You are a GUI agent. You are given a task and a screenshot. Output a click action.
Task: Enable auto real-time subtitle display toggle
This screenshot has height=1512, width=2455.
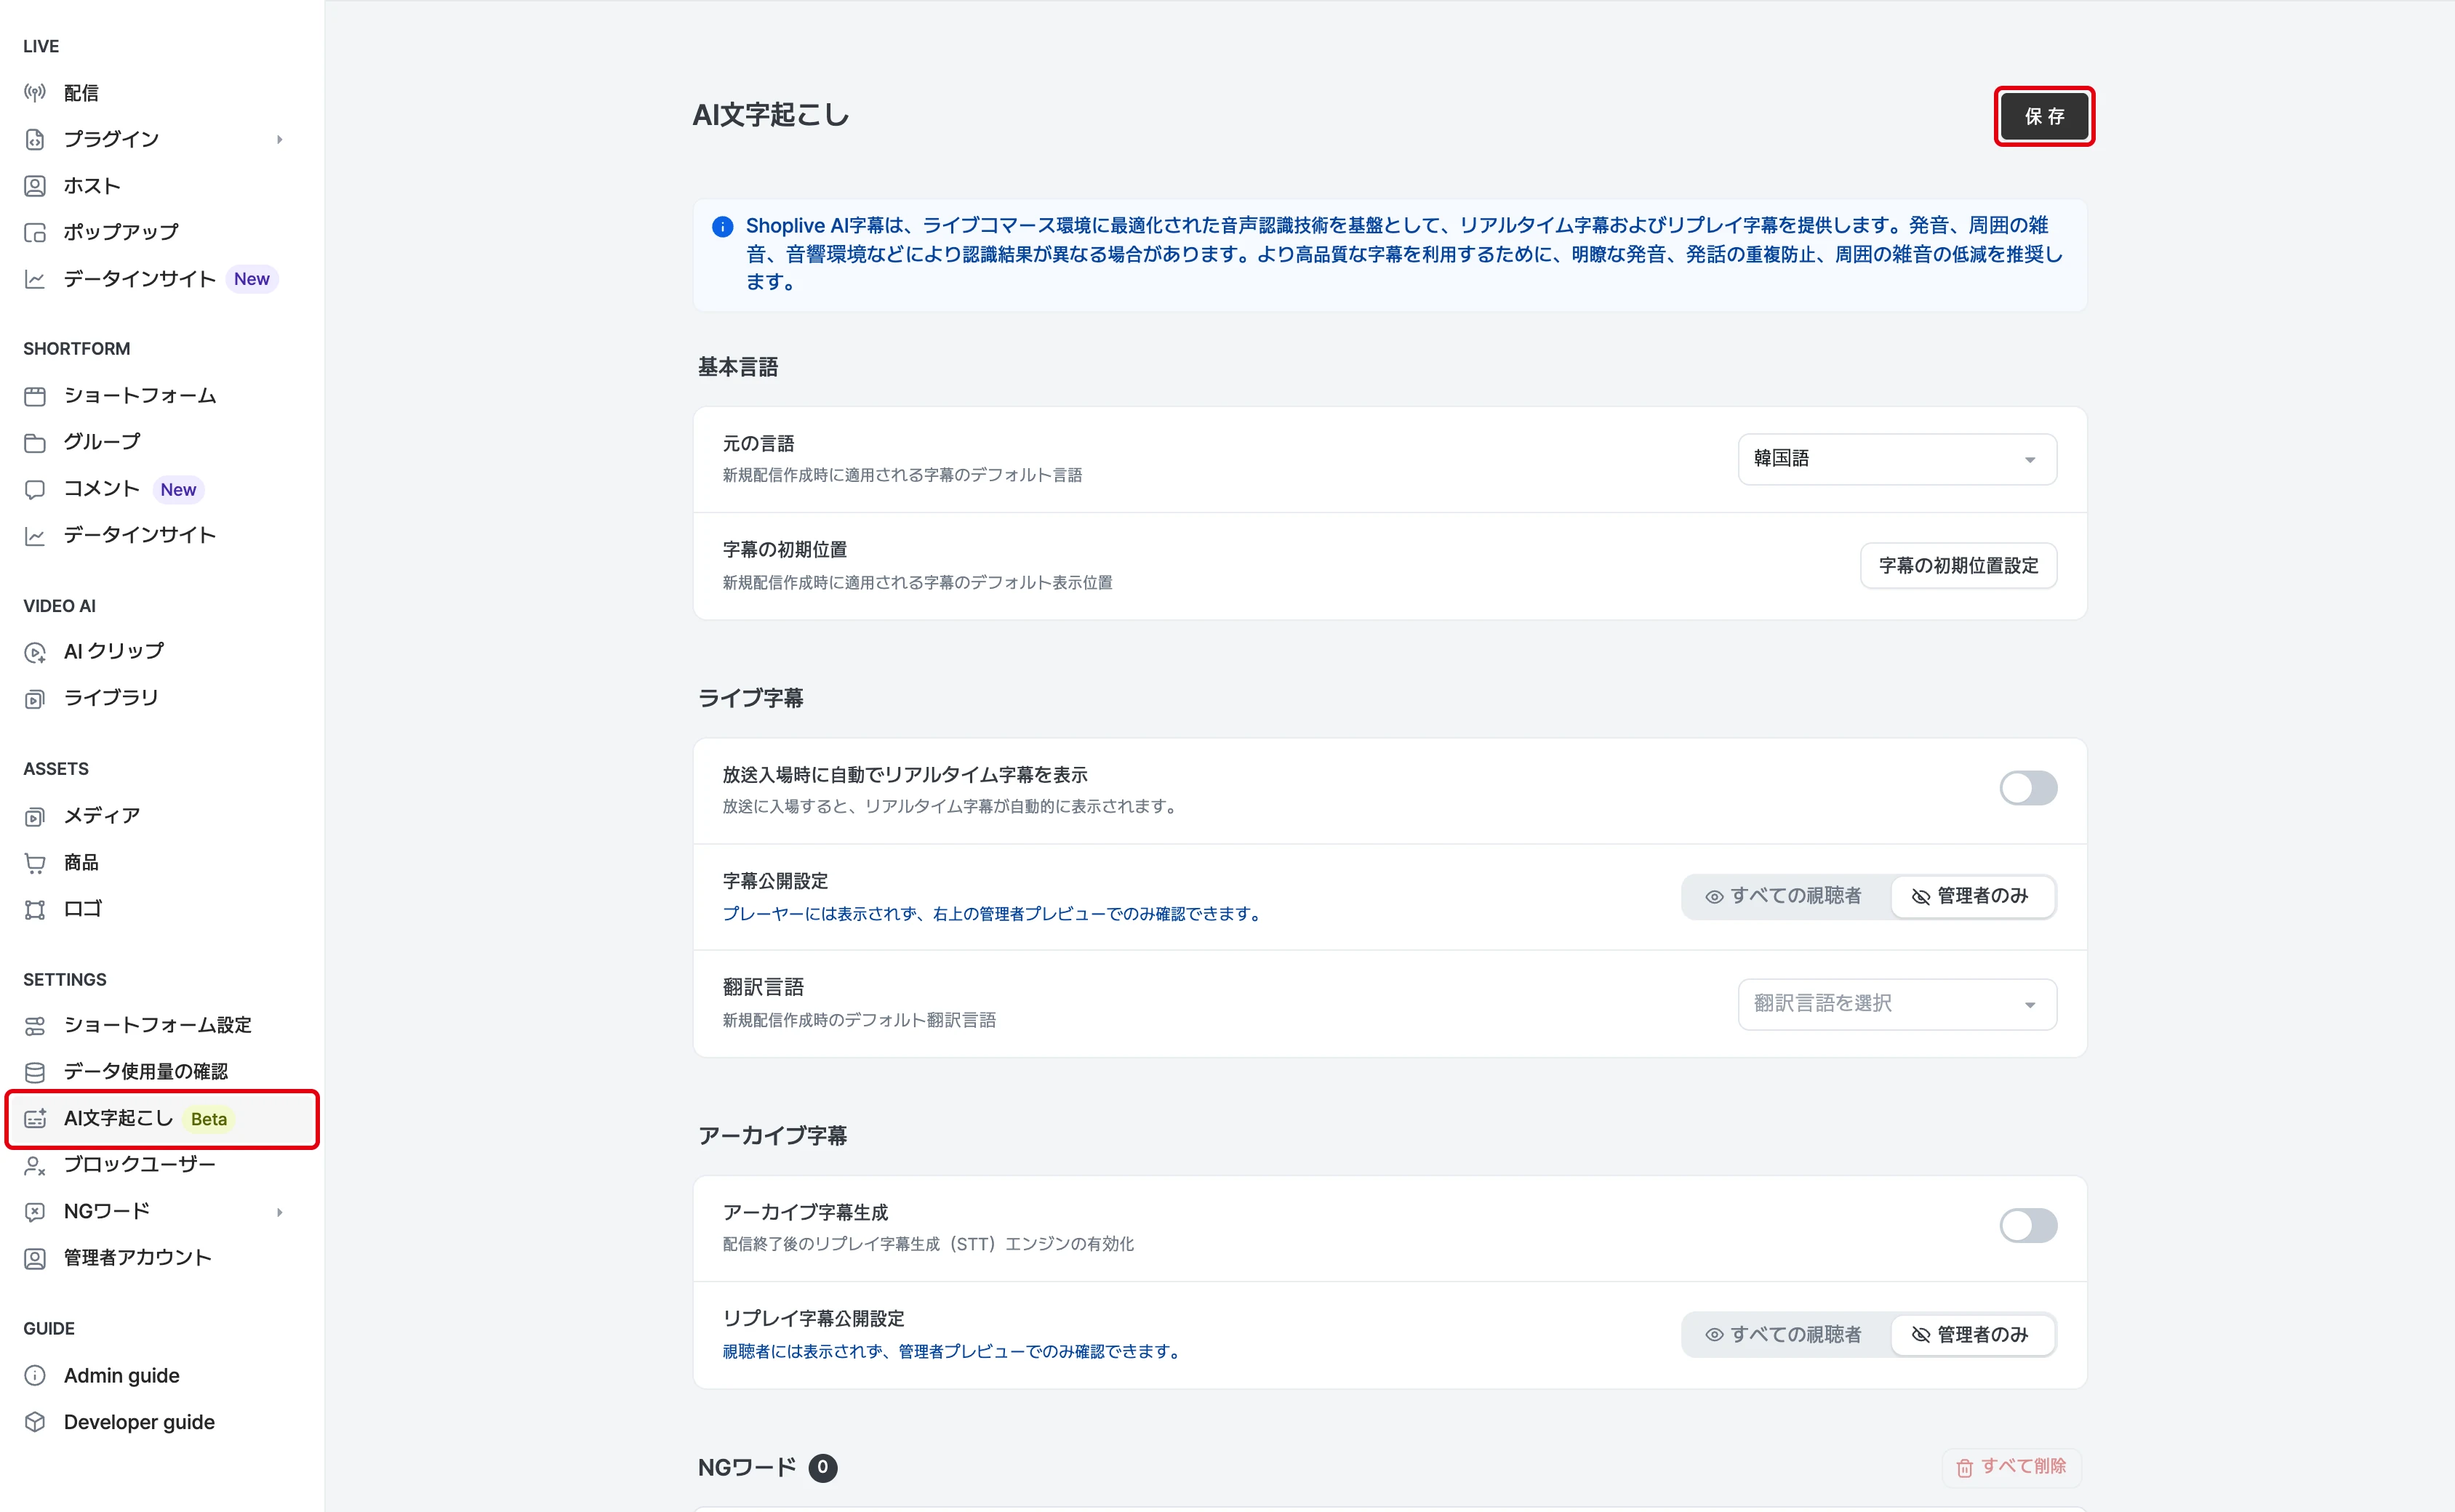2028,788
